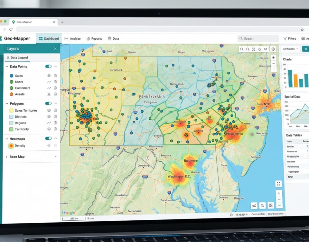This screenshot has height=242, width=309.
Task: Expand Base Map using chevron left of label
Action: pos(6,157)
